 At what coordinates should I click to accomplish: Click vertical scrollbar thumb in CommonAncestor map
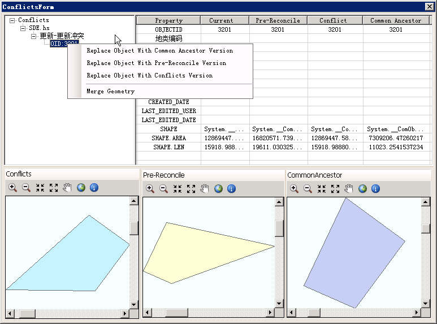click(425, 228)
